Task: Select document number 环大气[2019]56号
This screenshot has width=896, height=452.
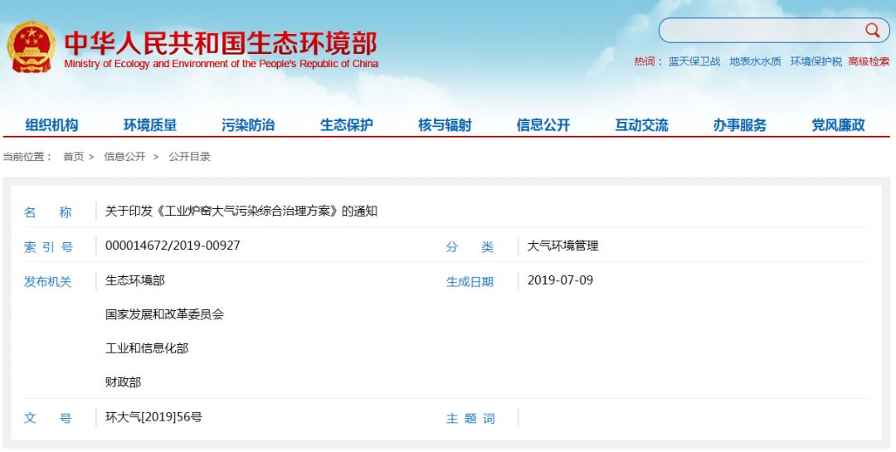Action: pyautogui.click(x=153, y=417)
